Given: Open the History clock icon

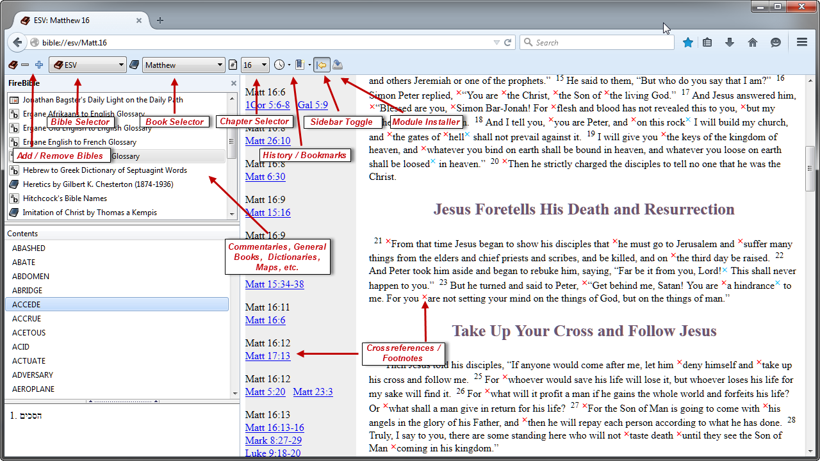Looking at the screenshot, I should 279,65.
